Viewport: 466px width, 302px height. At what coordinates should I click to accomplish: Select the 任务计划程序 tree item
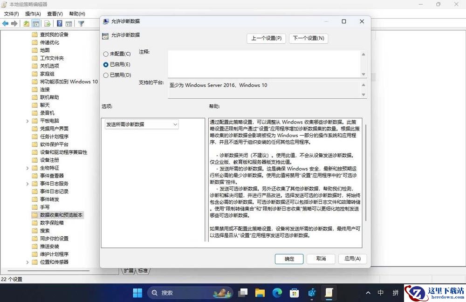[54, 137]
